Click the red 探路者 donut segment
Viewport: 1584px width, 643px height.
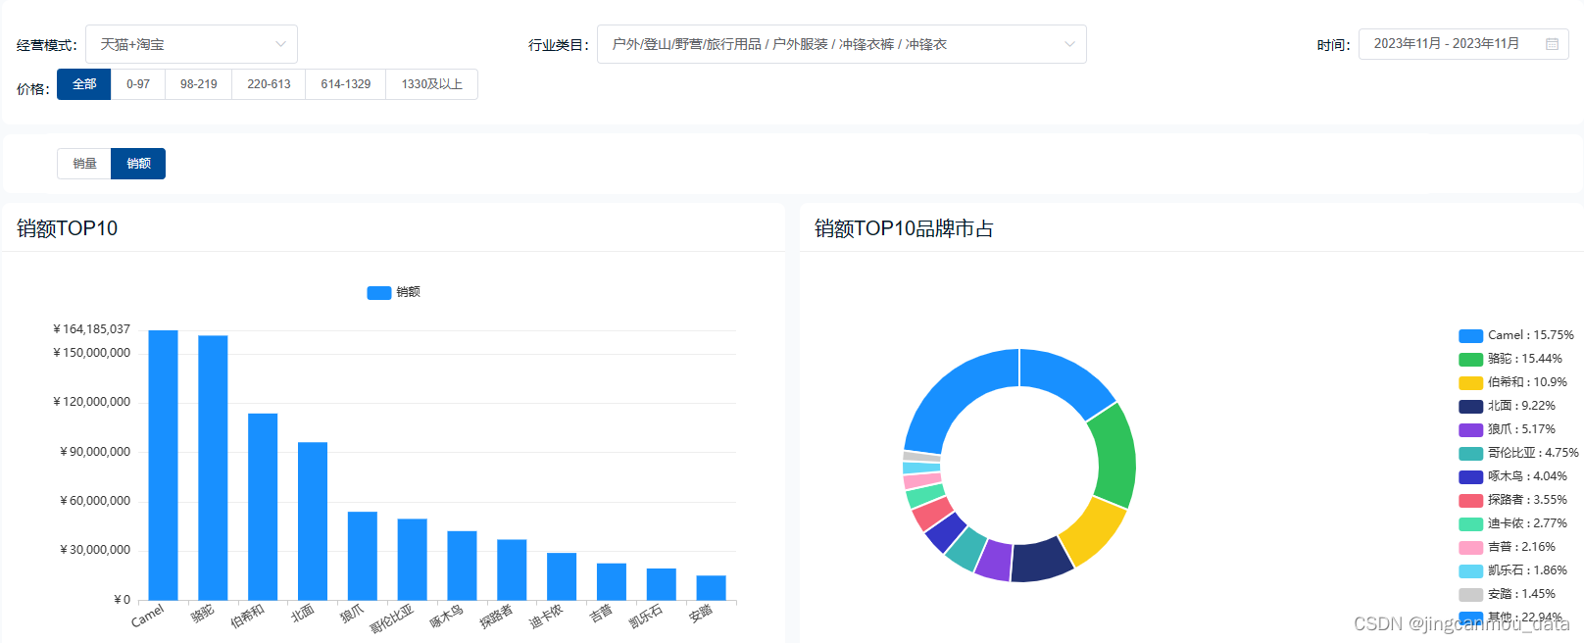click(x=931, y=514)
